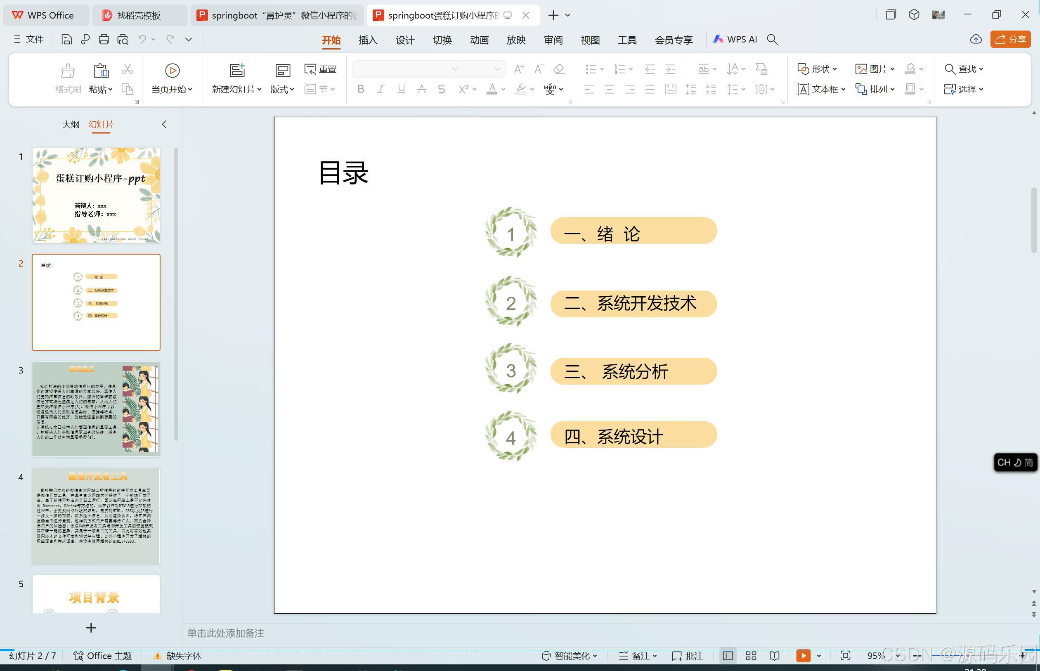Click the 重置 (reset) slide icon
This screenshot has height=671, width=1040.
coord(320,69)
